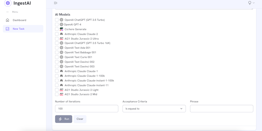Open the Acceptance Criteria dropdown
This screenshot has width=262, height=131.
(154, 108)
